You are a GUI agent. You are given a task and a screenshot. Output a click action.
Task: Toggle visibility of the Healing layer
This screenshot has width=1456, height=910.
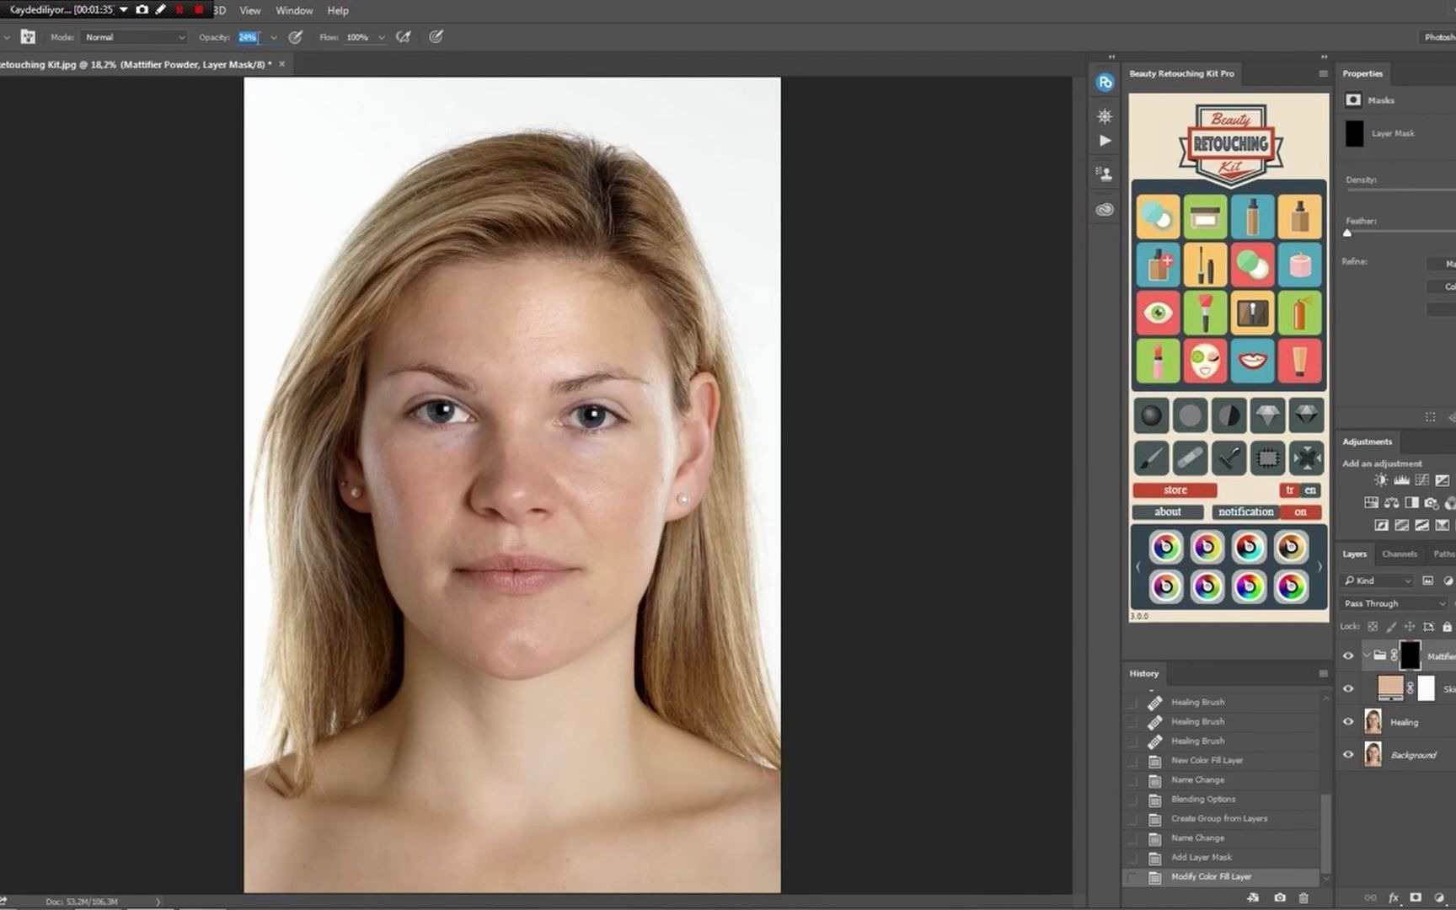[1349, 721]
